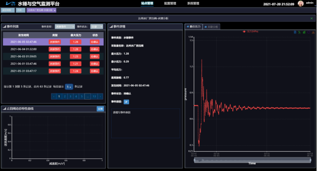This screenshot has width=317, height=171.
Task: Open the blue data view chart icon
Action: coord(295,32)
